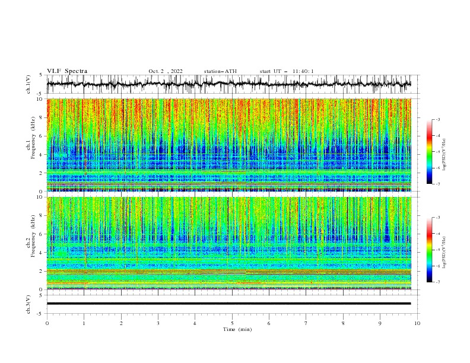The height and width of the screenshot is (363, 470).
Task: Click the "5" tick on ch.1(V) axis
Action: (41, 75)
